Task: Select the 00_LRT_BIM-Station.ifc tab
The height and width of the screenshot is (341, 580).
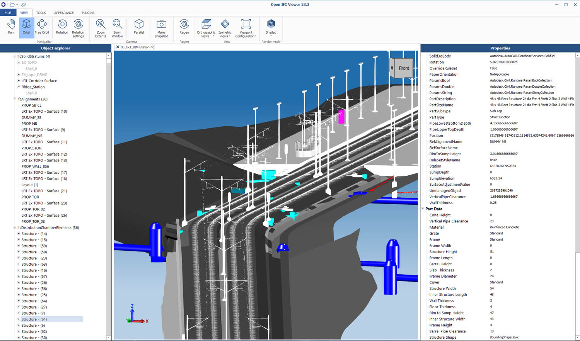Action: [x=137, y=47]
